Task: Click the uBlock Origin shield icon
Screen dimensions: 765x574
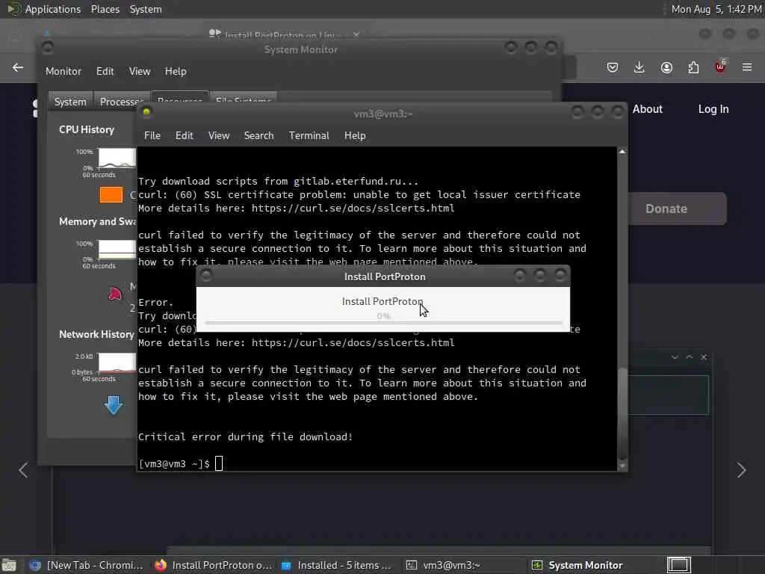Action: [x=720, y=67]
